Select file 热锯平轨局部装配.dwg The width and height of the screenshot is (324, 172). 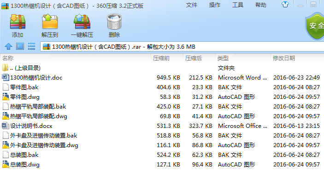(x=162, y=116)
